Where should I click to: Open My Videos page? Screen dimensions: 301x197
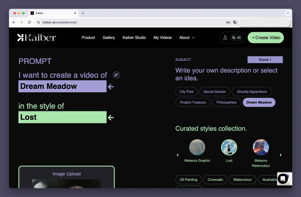pyautogui.click(x=163, y=38)
